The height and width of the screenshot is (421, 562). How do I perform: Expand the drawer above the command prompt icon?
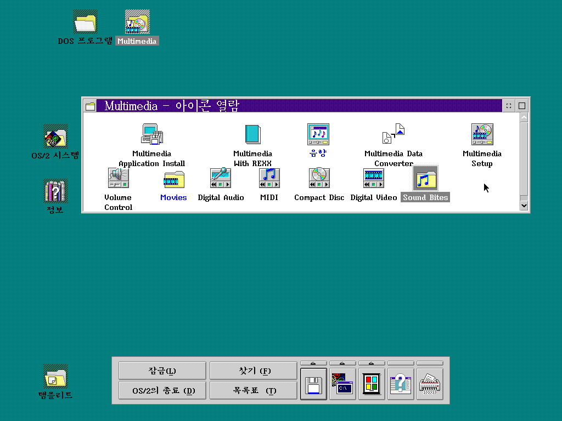click(342, 363)
